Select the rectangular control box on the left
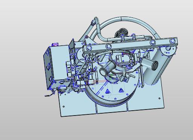 pos(60,62)
